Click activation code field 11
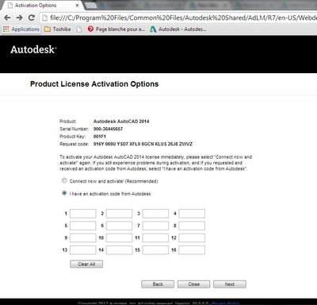This screenshot has width=317, height=305. 155,237
